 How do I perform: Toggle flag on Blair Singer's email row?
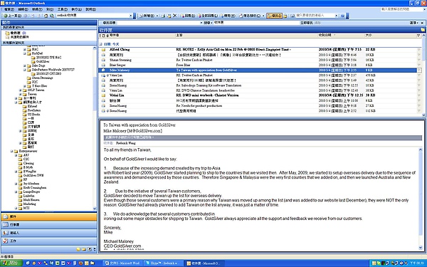pyautogui.click(x=419, y=65)
